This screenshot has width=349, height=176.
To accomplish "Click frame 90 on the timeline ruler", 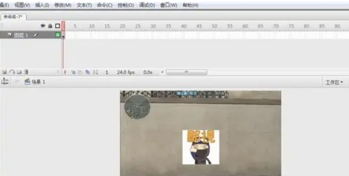I will coord(338,26).
